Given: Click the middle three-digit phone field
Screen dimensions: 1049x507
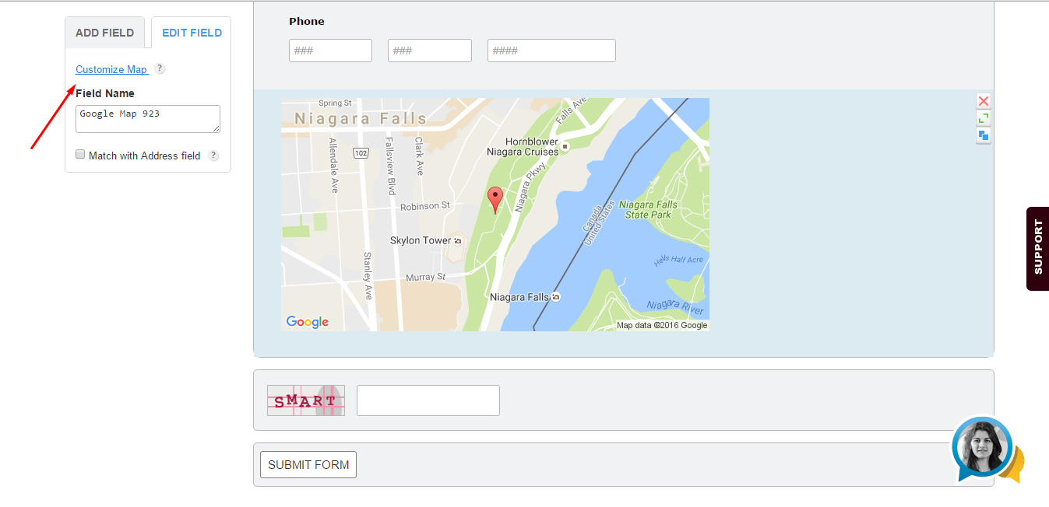Looking at the screenshot, I should pyautogui.click(x=430, y=51).
